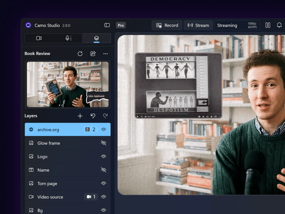
Task: Start recording with the Record button
Action: (167, 25)
